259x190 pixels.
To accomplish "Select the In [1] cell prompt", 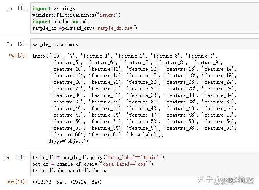I will 16,8.
